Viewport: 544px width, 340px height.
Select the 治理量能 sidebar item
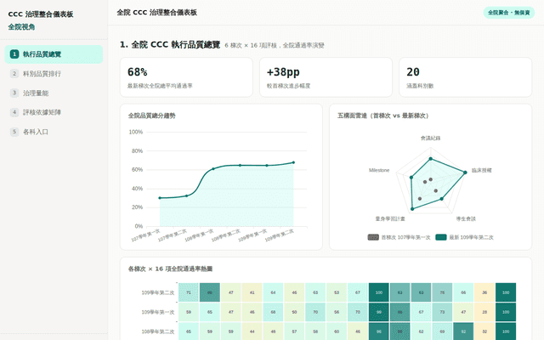54,93
